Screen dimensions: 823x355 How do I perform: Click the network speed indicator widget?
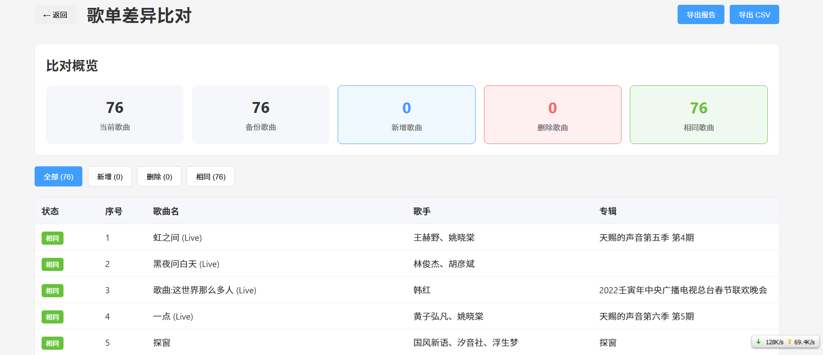(x=785, y=342)
